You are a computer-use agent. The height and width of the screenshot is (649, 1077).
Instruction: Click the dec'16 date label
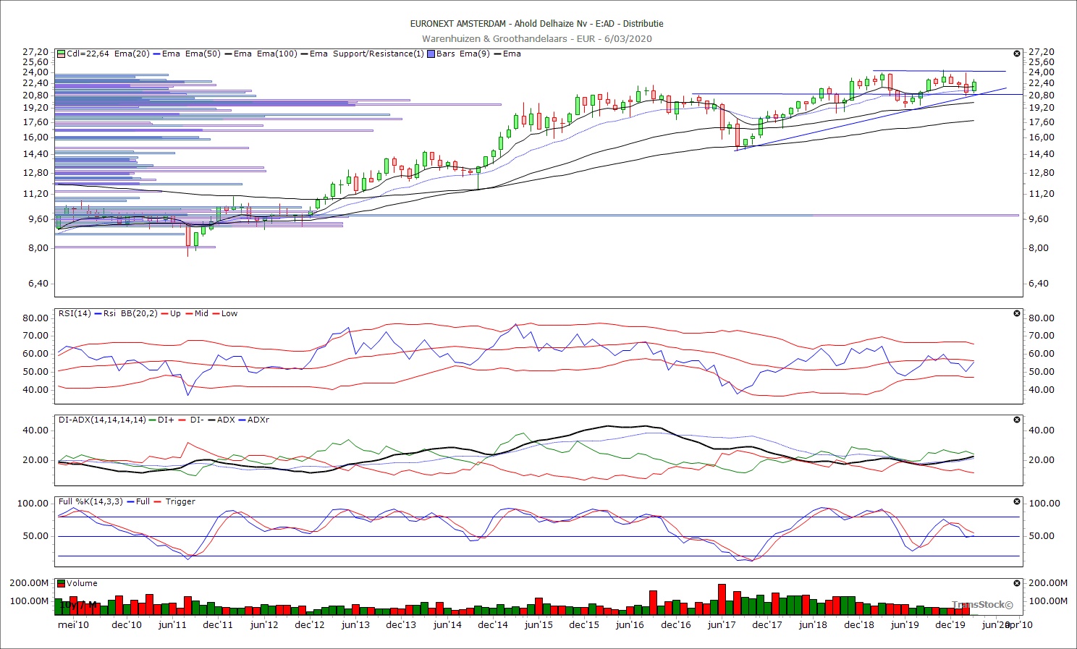click(x=676, y=625)
